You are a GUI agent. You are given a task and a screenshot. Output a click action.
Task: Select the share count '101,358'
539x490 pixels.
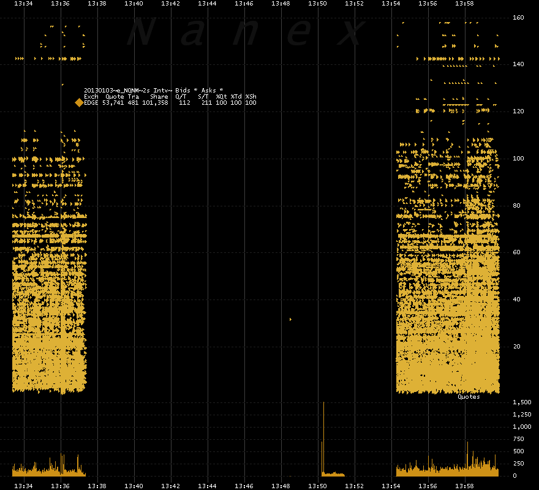click(x=156, y=102)
